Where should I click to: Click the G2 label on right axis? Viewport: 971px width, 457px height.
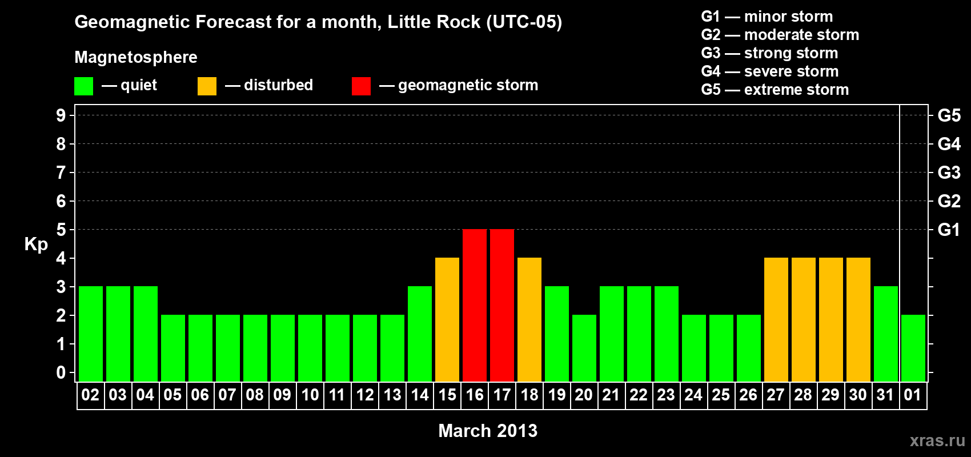pyautogui.click(x=949, y=201)
